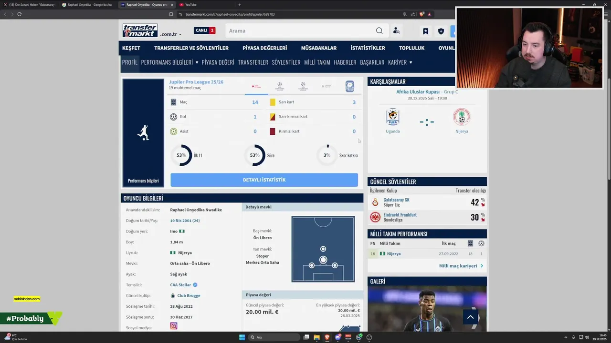
Task: Click the Canlı live scores button
Action: [205, 30]
